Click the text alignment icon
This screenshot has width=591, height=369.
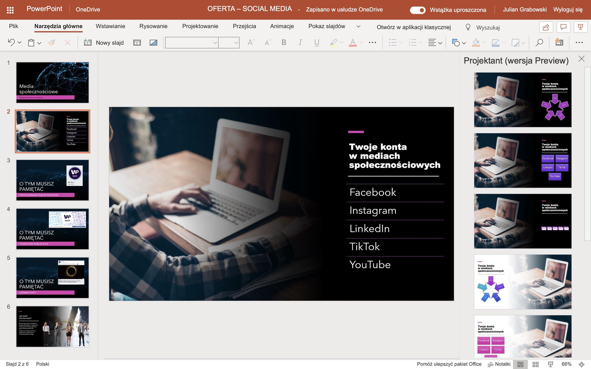point(432,43)
